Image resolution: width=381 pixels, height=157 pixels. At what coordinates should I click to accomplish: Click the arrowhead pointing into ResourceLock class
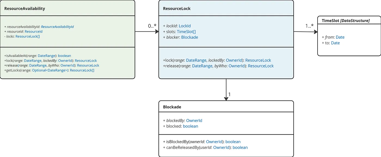[x=156, y=32]
